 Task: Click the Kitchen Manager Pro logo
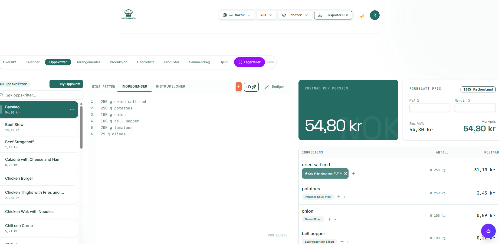[129, 14]
